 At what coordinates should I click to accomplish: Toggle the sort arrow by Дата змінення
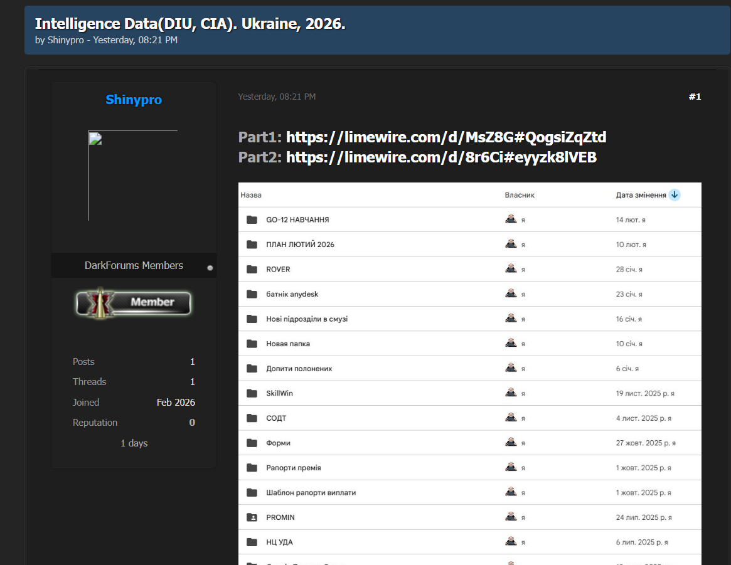(675, 195)
